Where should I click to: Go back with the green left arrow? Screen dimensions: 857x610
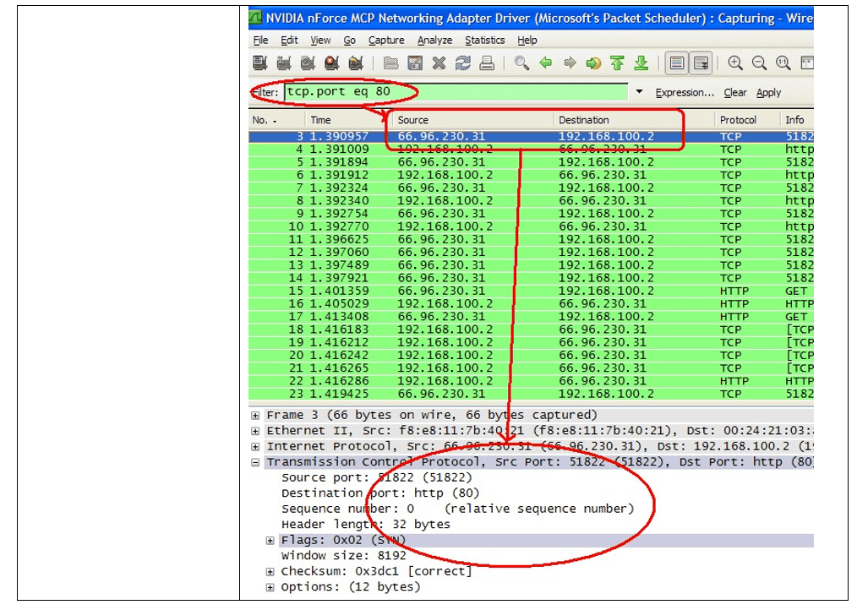click(x=546, y=63)
